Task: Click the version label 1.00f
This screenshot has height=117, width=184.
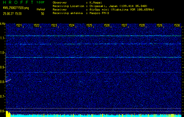Action: tap(40, 2)
